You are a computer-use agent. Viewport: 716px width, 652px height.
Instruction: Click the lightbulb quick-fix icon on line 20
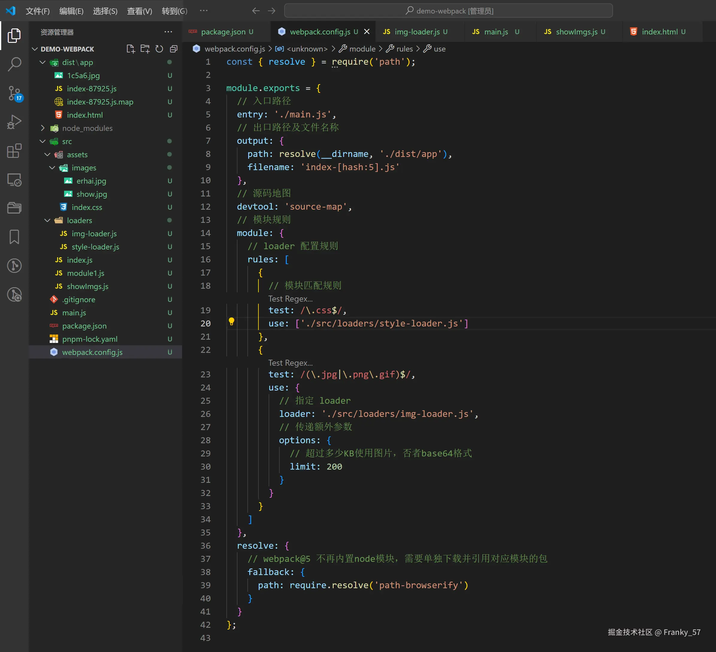[231, 322]
